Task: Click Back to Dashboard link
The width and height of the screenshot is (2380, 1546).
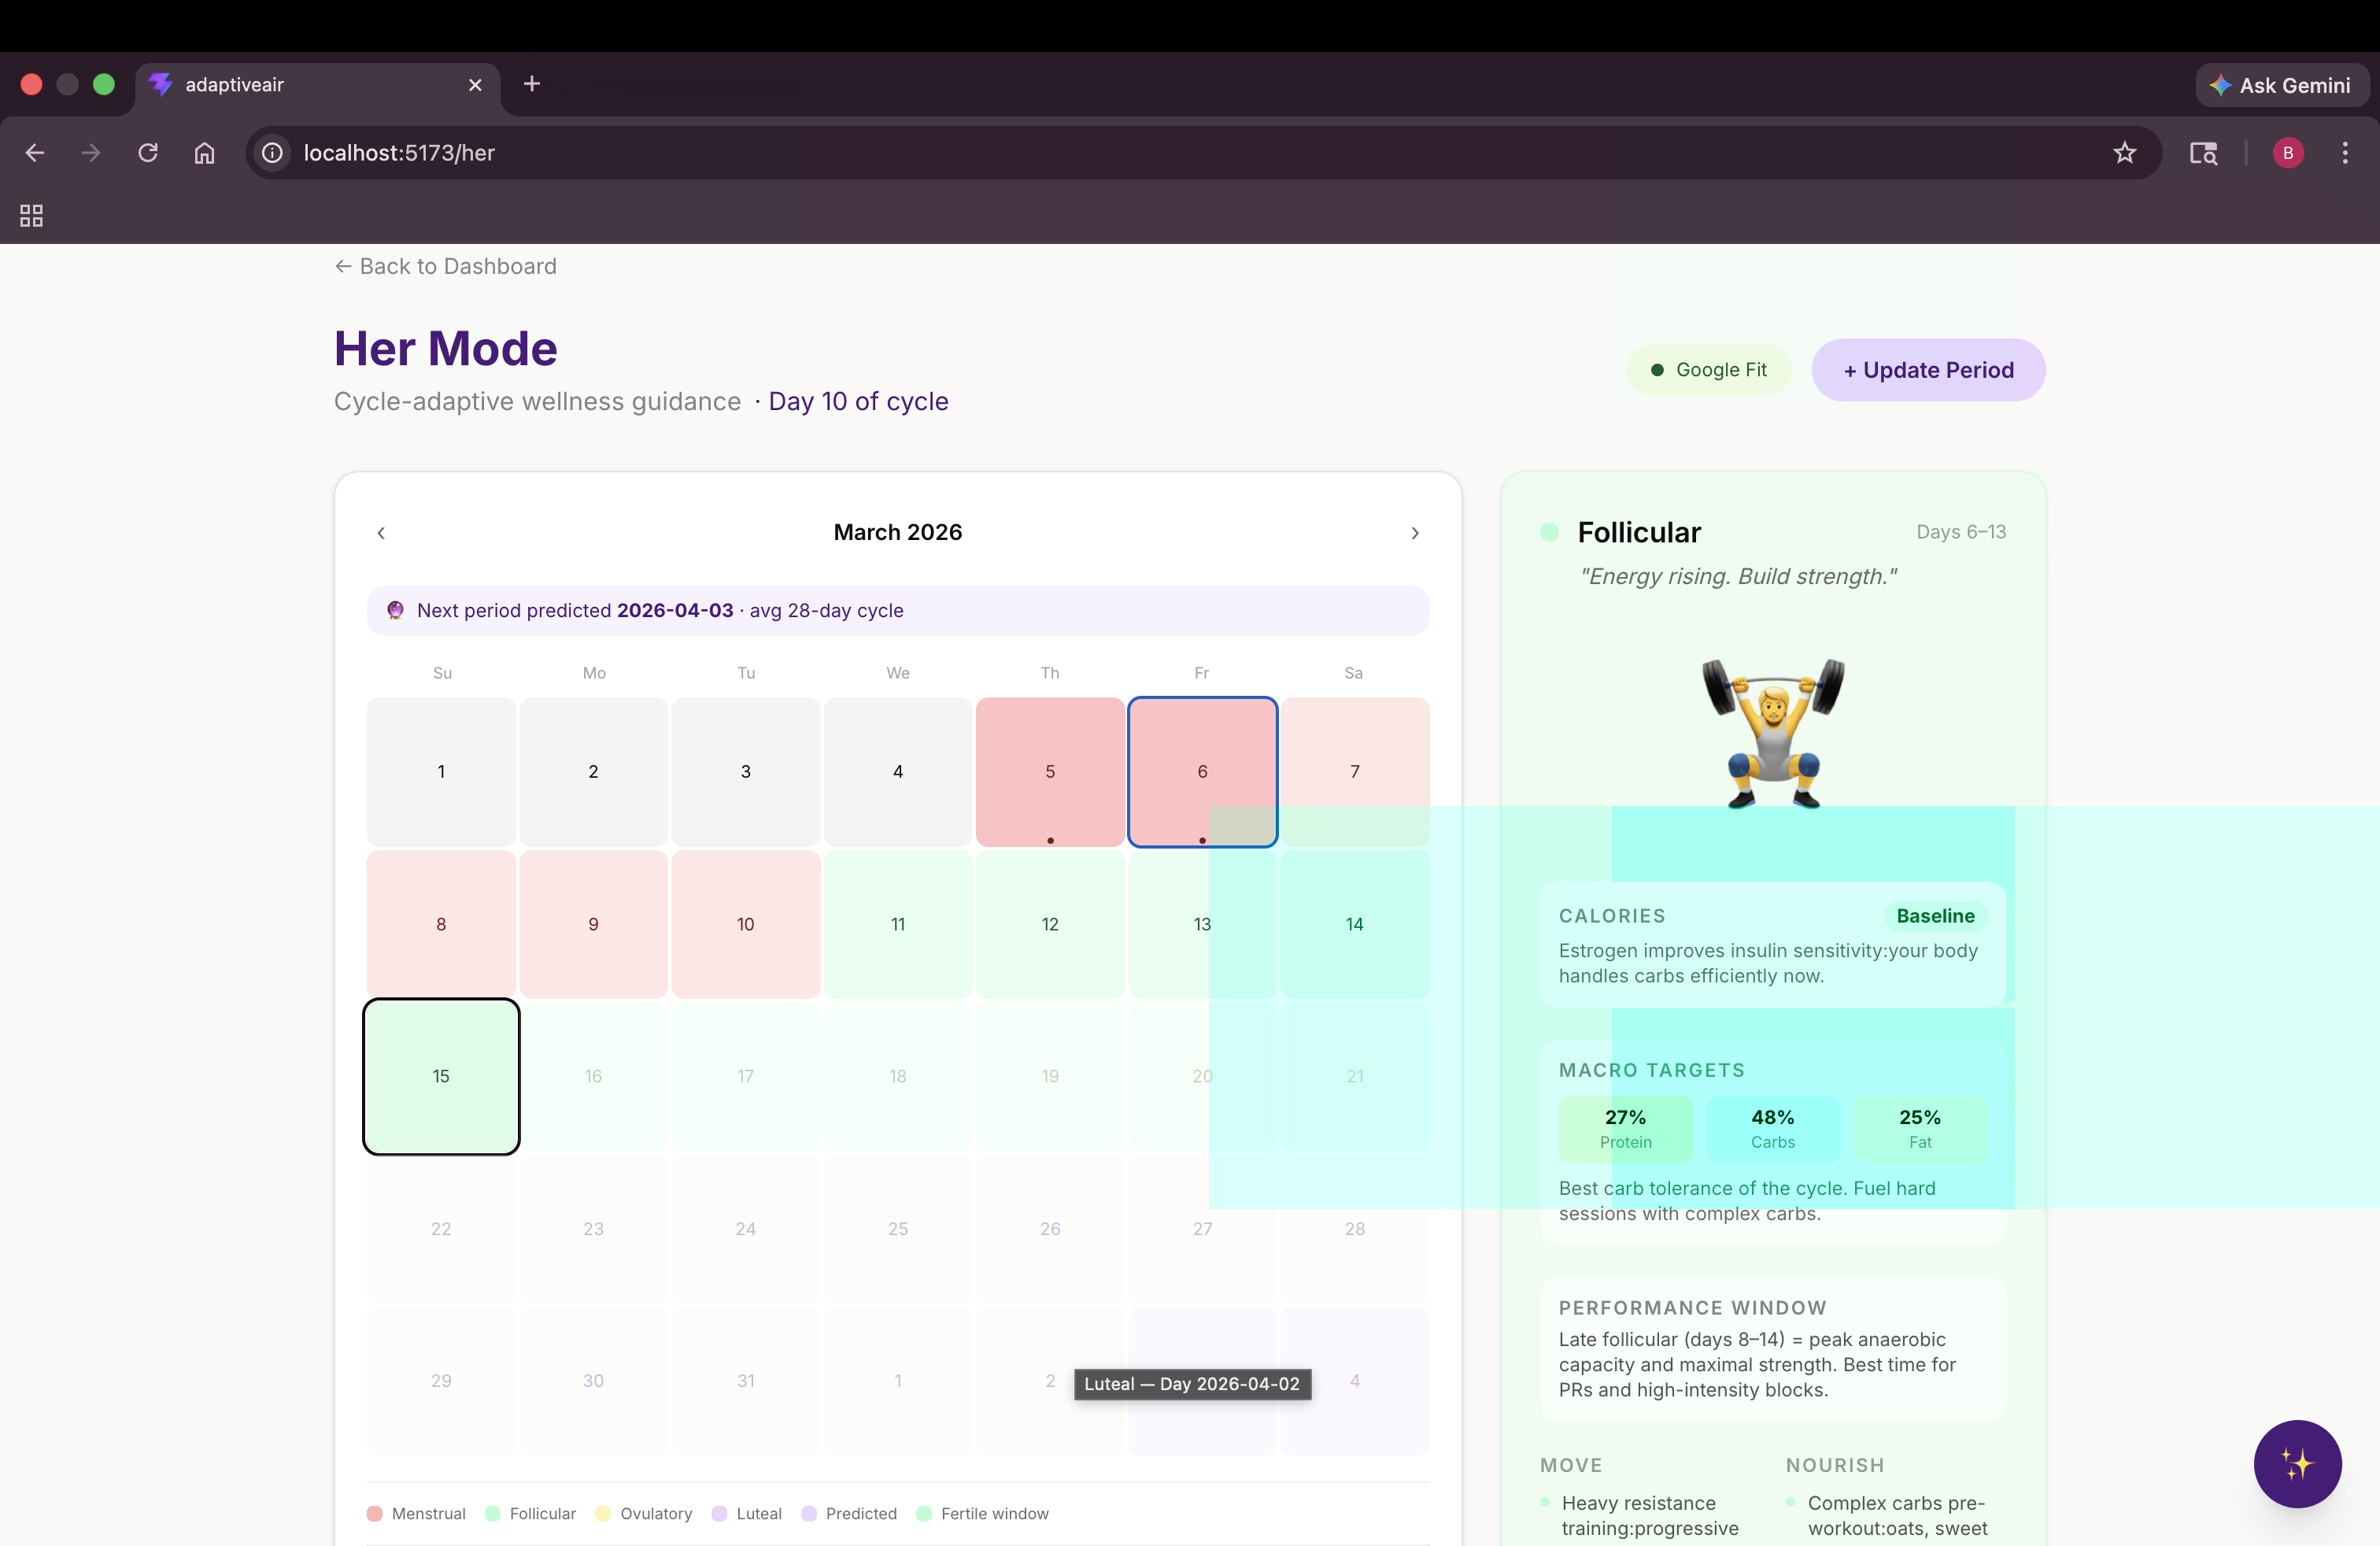Action: (446, 266)
